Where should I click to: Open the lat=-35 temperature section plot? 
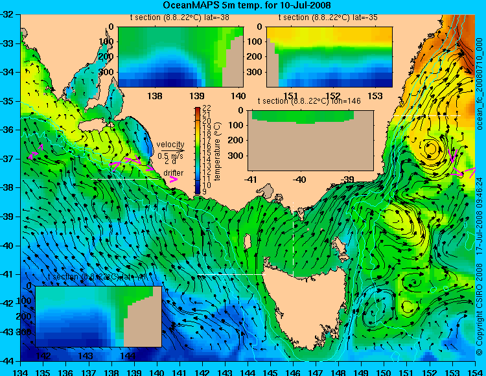click(x=329, y=57)
